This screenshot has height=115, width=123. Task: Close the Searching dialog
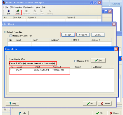click(x=116, y=49)
